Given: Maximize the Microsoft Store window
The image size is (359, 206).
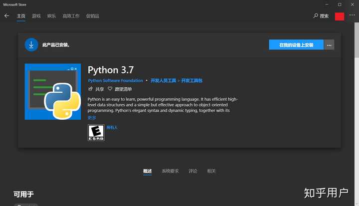Looking at the screenshot, I should pyautogui.click(x=340, y=4).
